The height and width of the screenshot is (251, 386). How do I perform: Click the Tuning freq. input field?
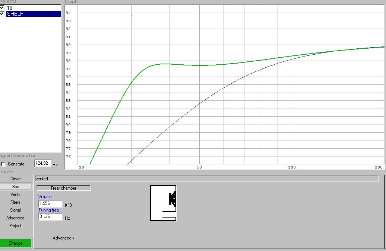(x=50, y=216)
